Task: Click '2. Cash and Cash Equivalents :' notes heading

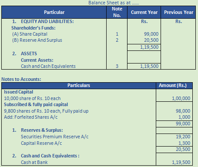Action: click(x=46, y=156)
